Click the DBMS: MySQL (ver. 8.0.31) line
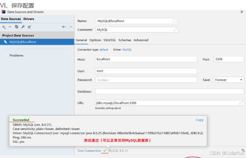 pyautogui.click(x=32, y=125)
